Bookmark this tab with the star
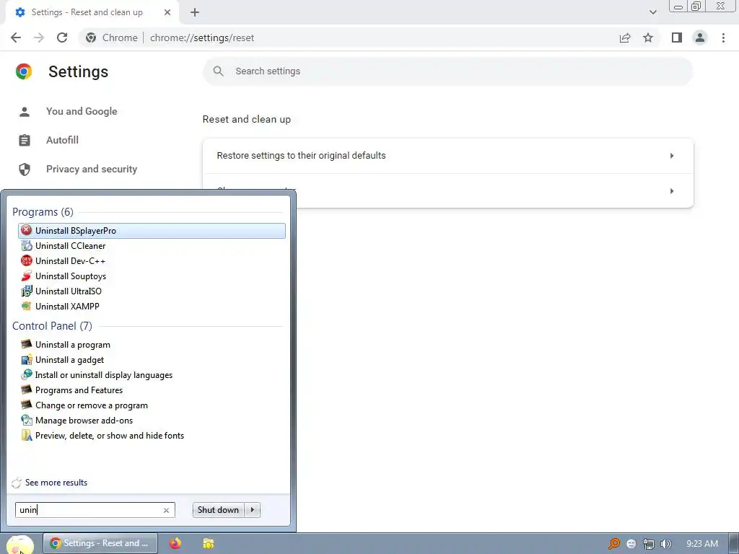The image size is (739, 554). 648,38
